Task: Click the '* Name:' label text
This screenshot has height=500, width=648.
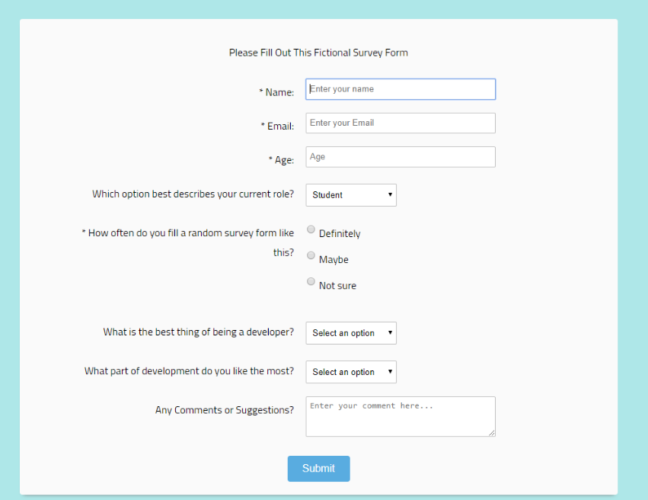Action: coord(276,92)
